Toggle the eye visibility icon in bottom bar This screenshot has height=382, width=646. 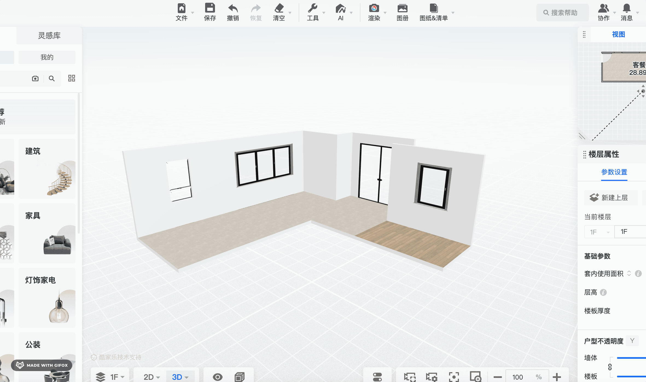point(217,377)
